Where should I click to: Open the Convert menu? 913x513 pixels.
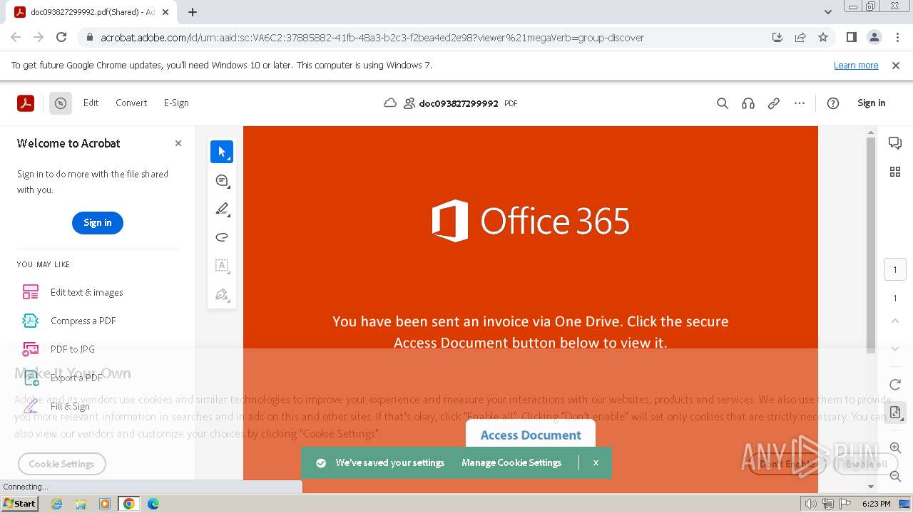coord(131,103)
